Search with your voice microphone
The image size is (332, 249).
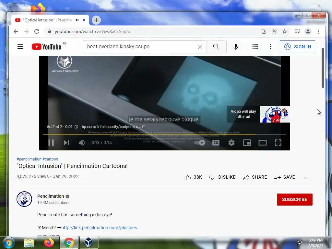tap(235, 47)
